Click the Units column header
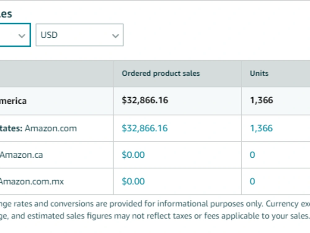The width and height of the screenshot is (310, 233). coord(259,74)
